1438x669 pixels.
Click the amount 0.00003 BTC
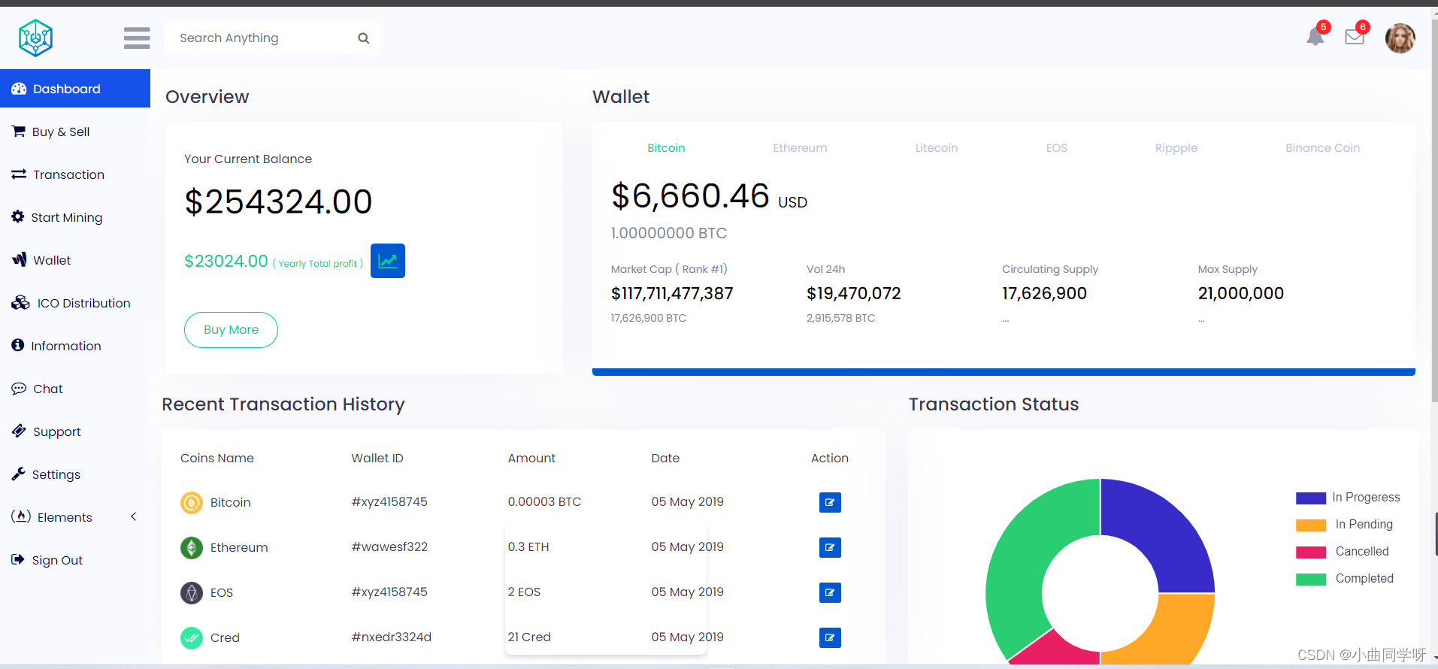click(544, 502)
